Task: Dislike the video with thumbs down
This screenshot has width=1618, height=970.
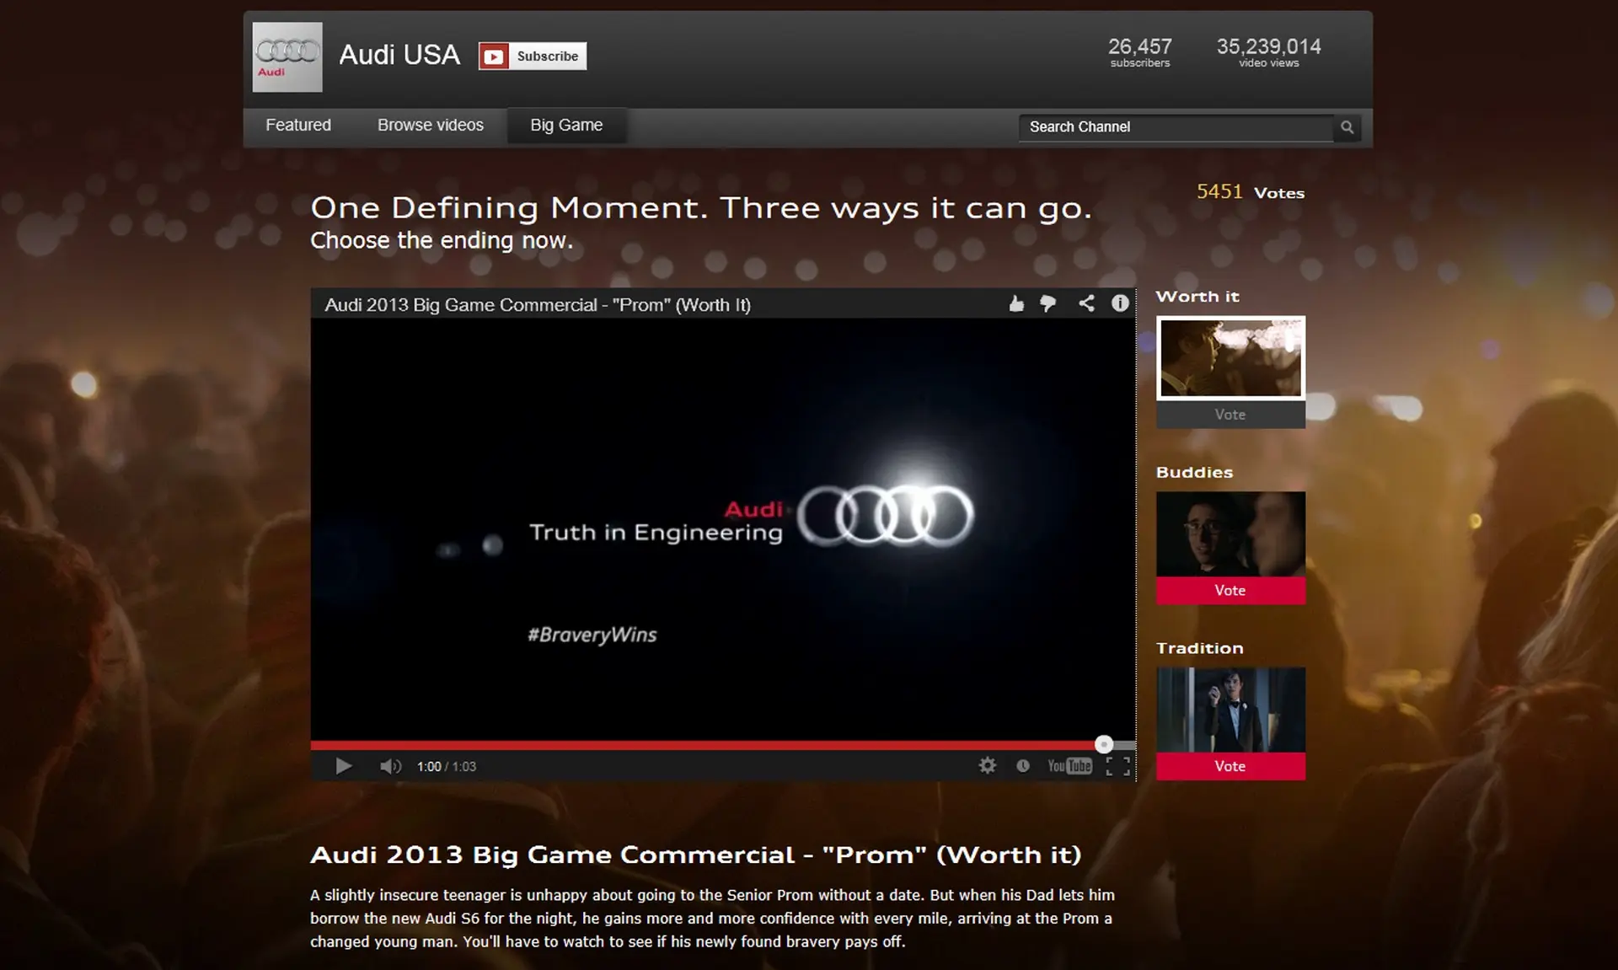Action: 1047,303
